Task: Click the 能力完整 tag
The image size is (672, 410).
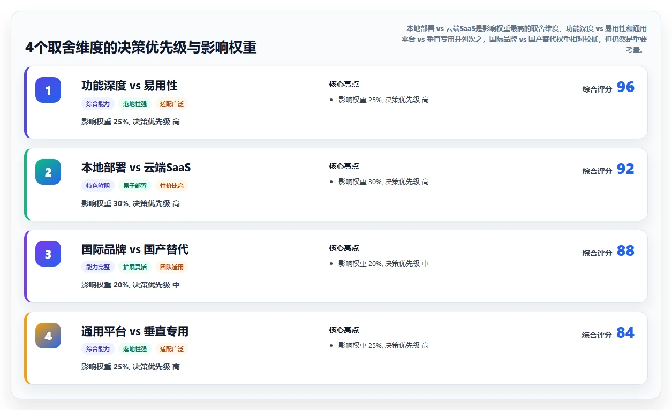Action: point(98,267)
